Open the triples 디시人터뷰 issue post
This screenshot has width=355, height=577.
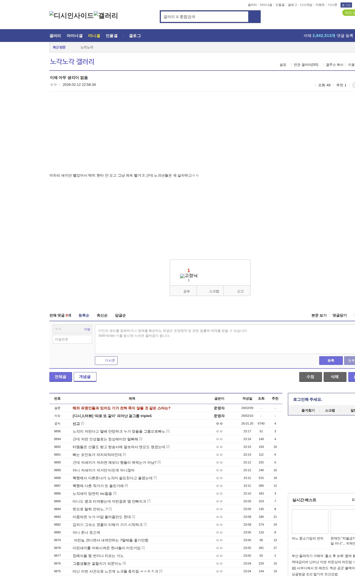click(x=112, y=416)
